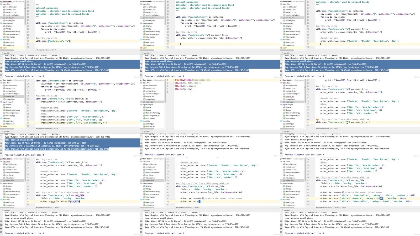
Task: Click trash icon in top-left frame's run console
Action: (1, 75)
